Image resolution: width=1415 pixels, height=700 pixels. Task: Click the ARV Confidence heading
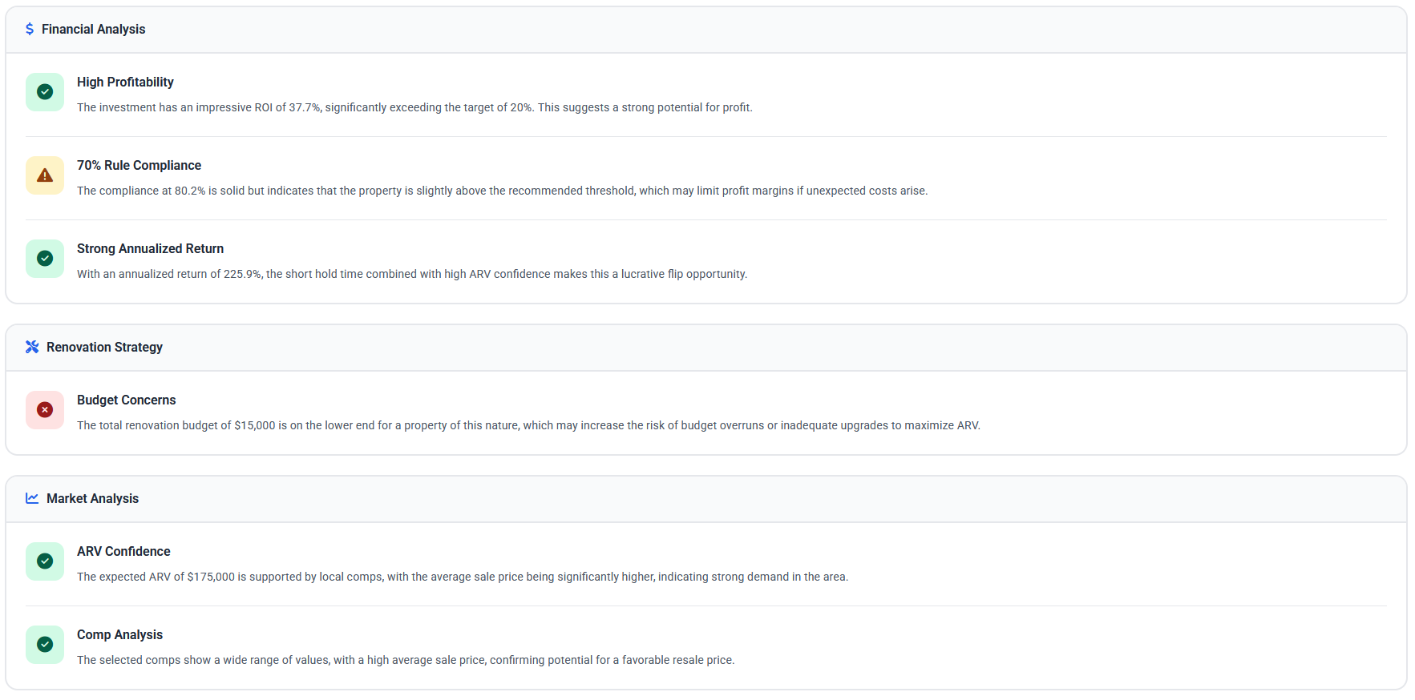123,551
